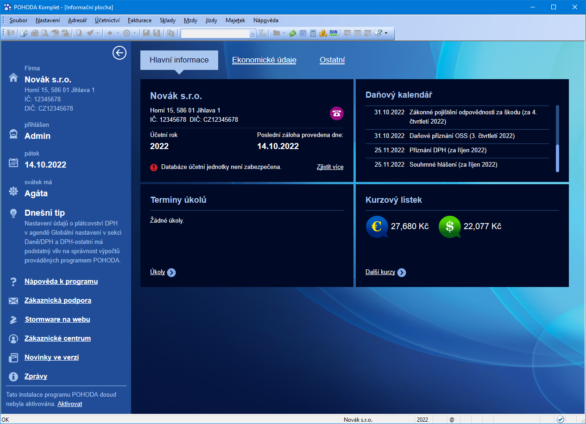Click the light bulb Dnešní tip icon
This screenshot has width=586, height=424.
(x=13, y=213)
